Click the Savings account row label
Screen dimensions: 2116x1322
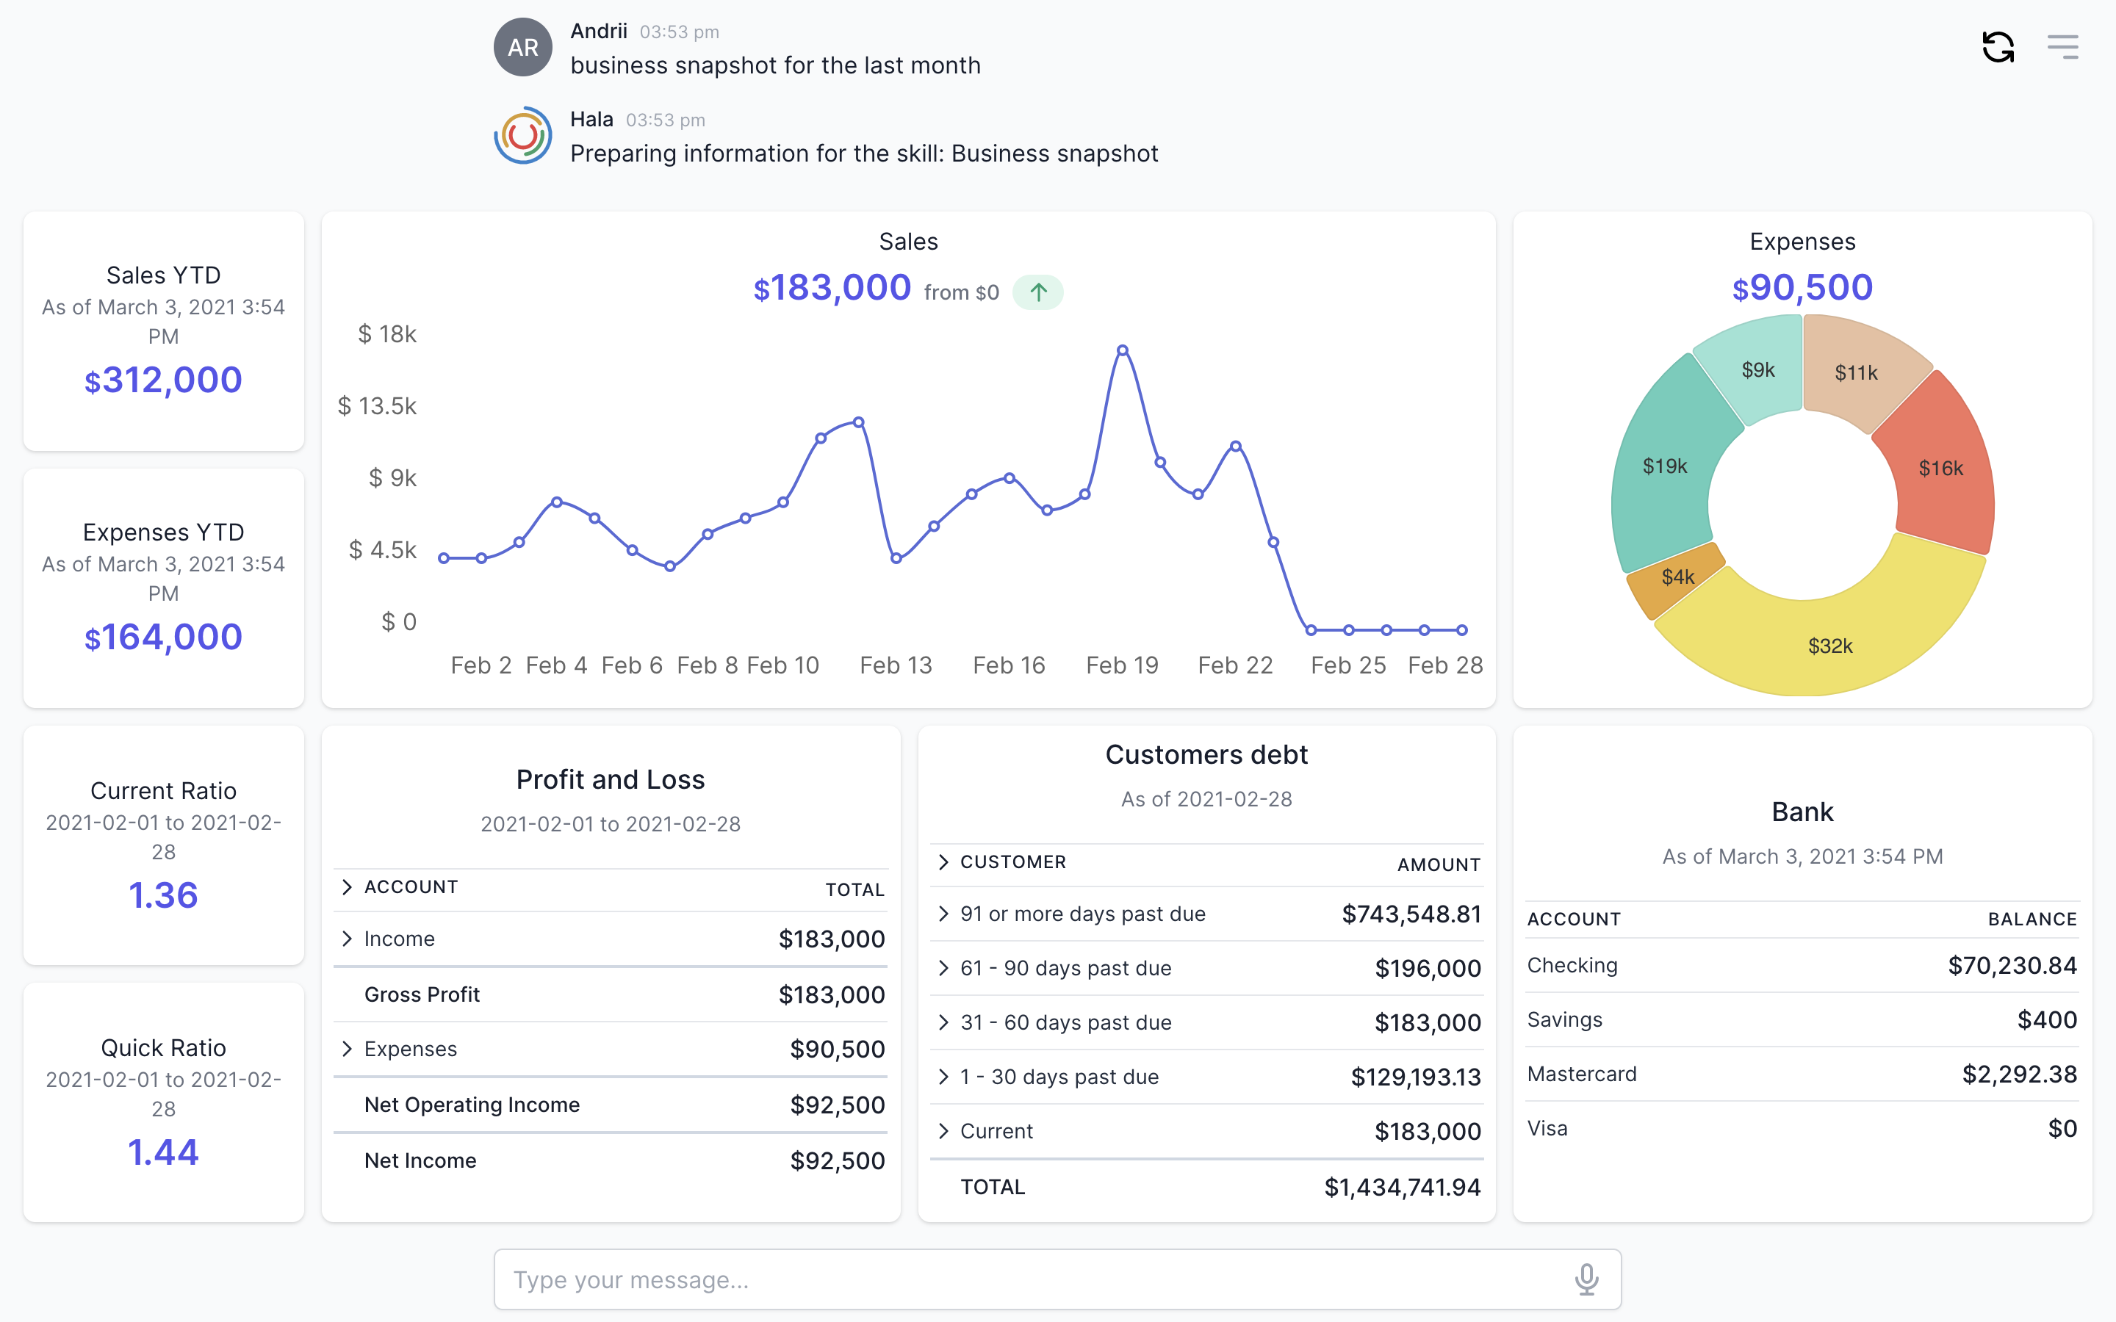[x=1564, y=1019]
